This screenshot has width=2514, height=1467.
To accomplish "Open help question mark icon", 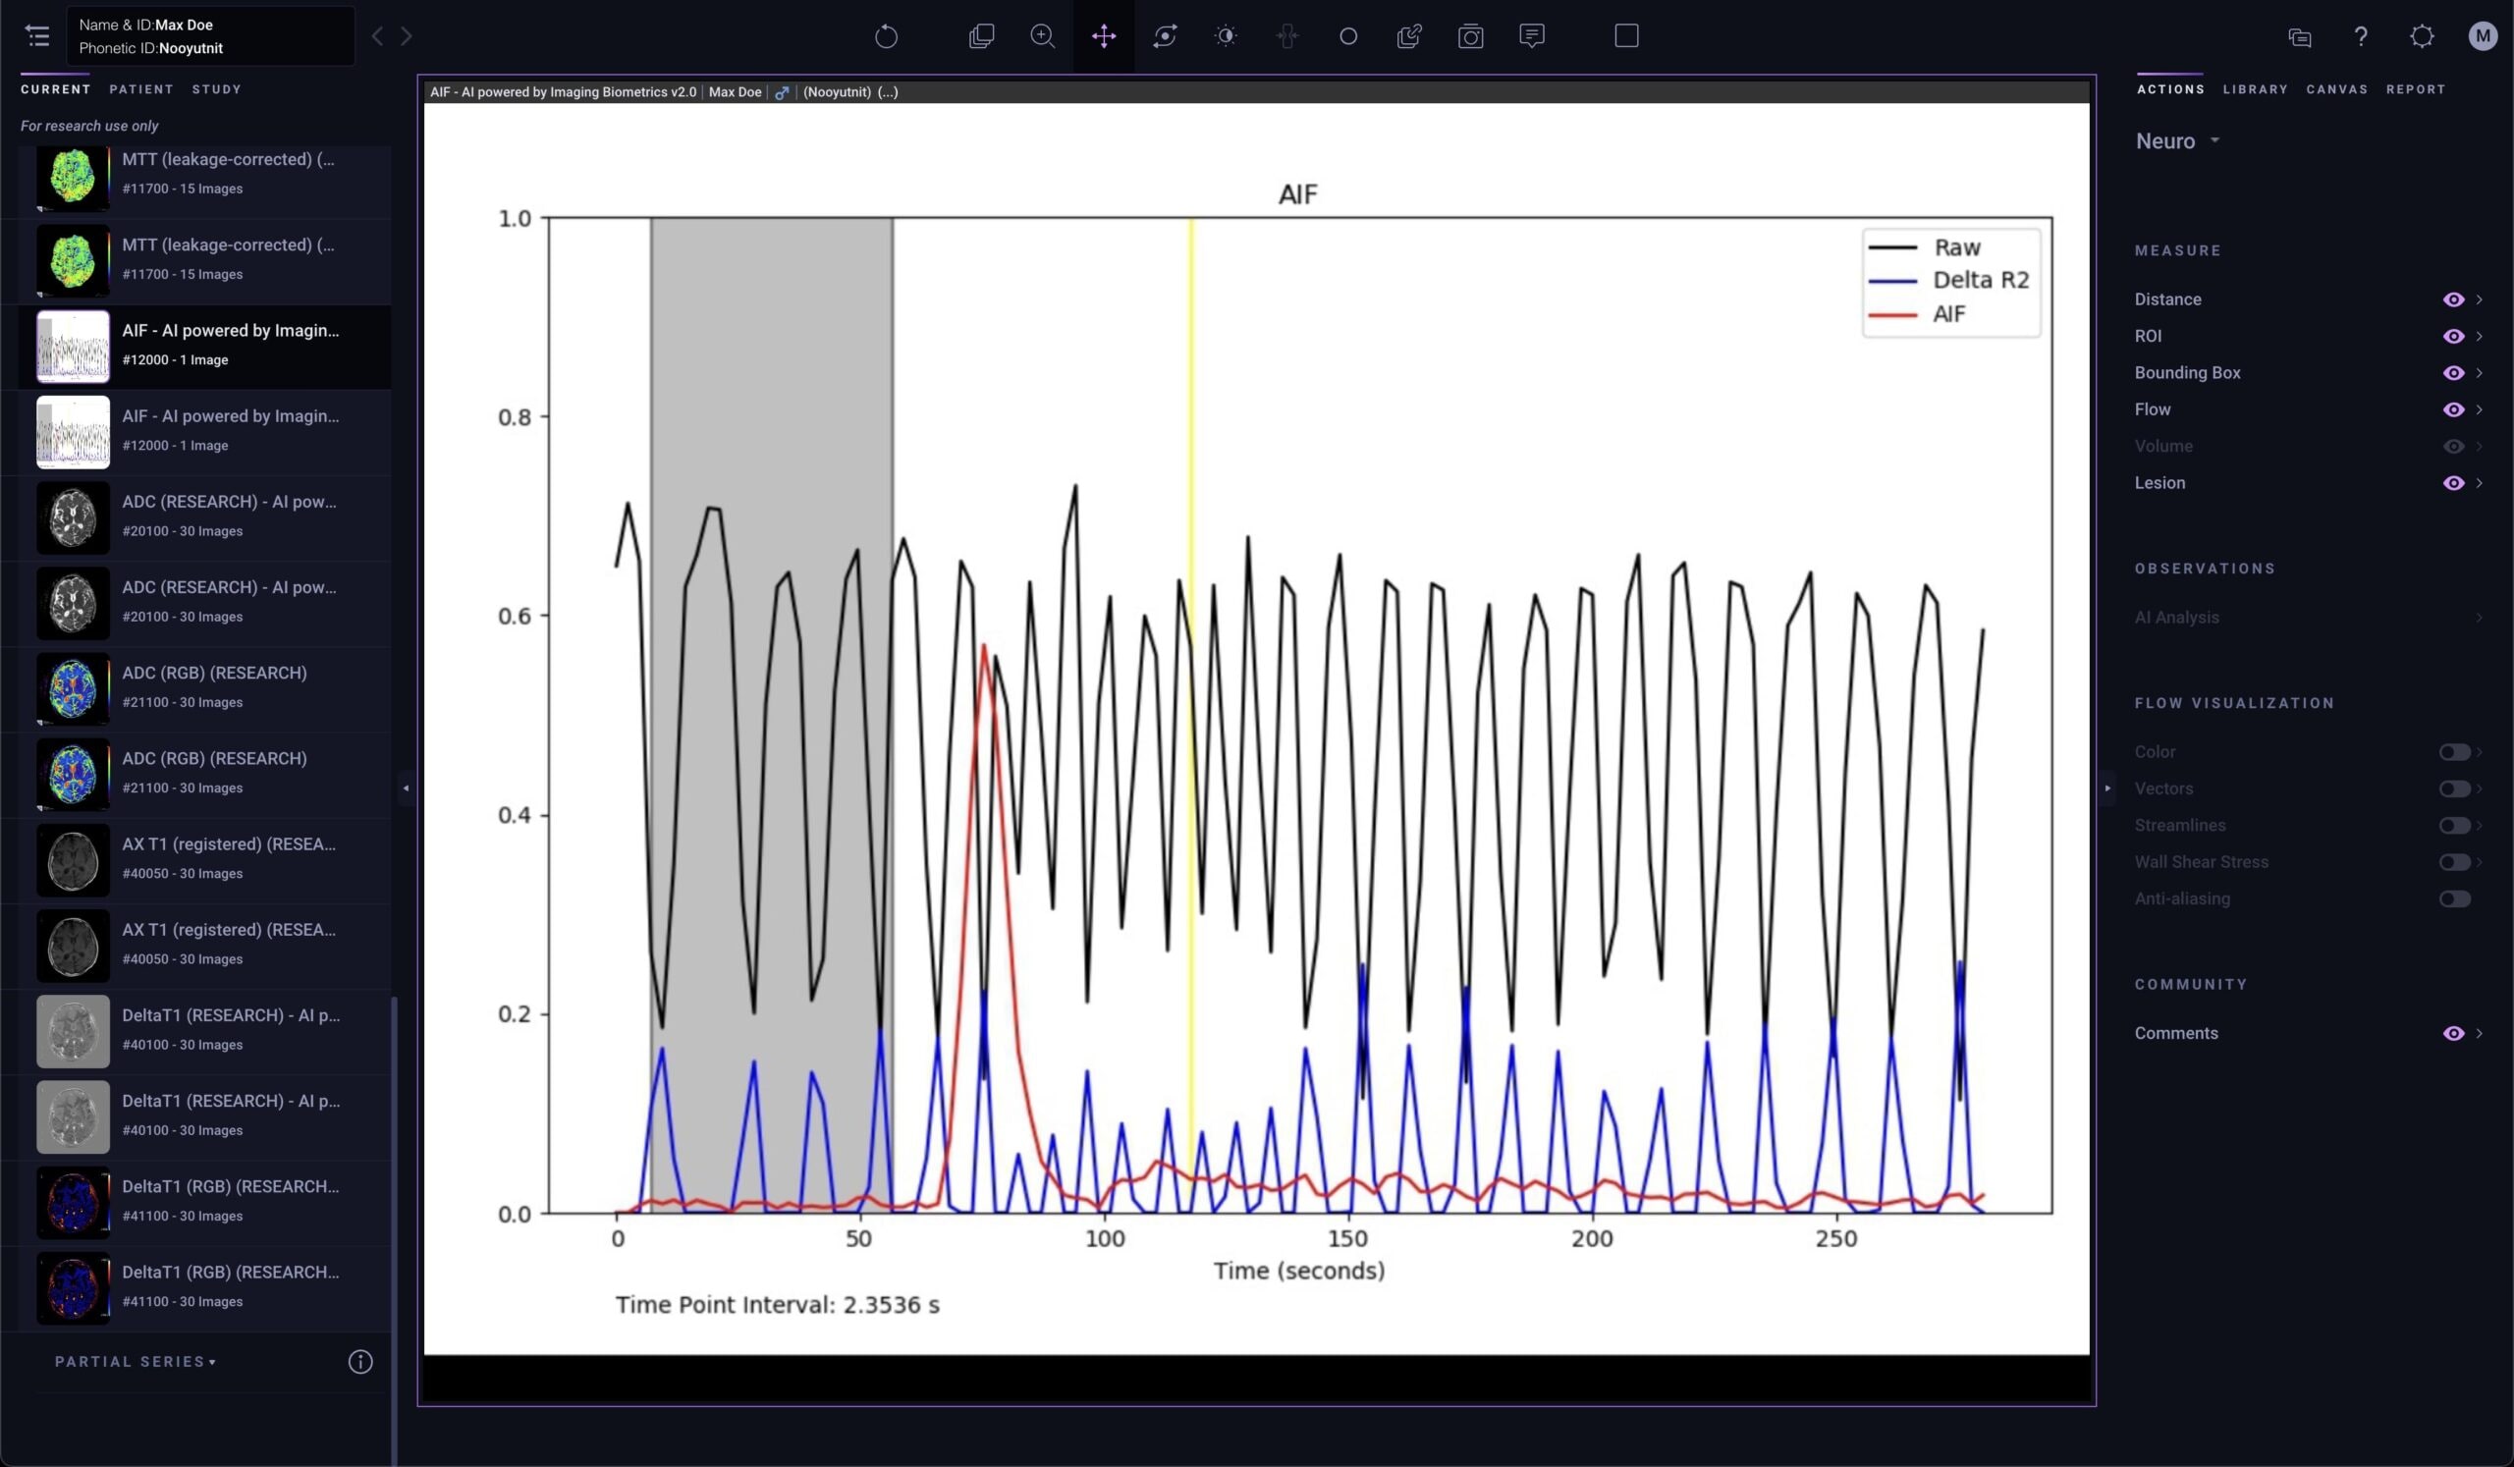I will click(x=2361, y=37).
